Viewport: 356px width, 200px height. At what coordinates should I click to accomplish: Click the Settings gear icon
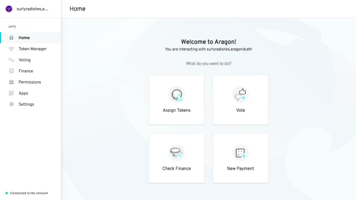pos(12,104)
